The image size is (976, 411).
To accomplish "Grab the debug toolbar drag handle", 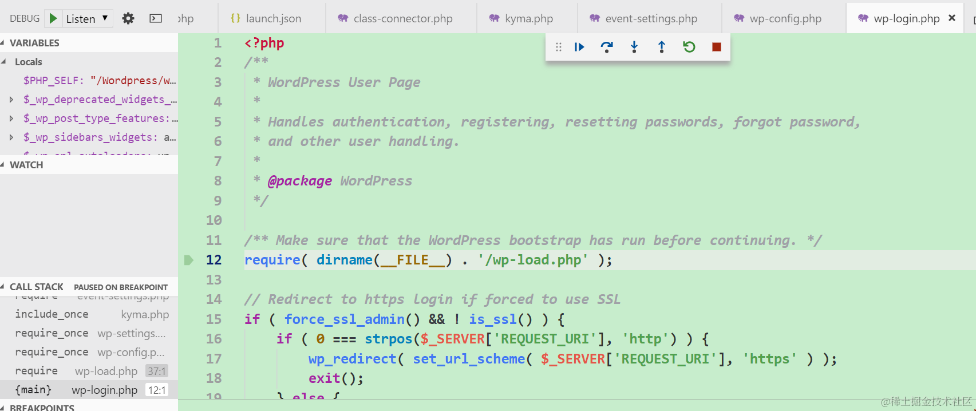I will tap(559, 47).
